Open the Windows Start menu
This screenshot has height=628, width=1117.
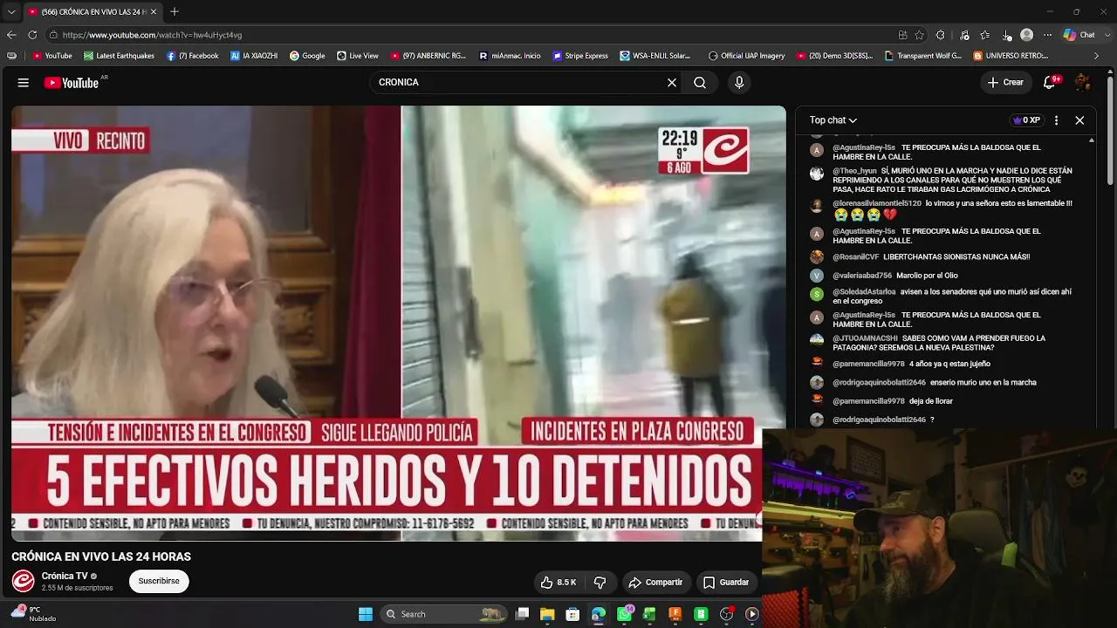366,614
